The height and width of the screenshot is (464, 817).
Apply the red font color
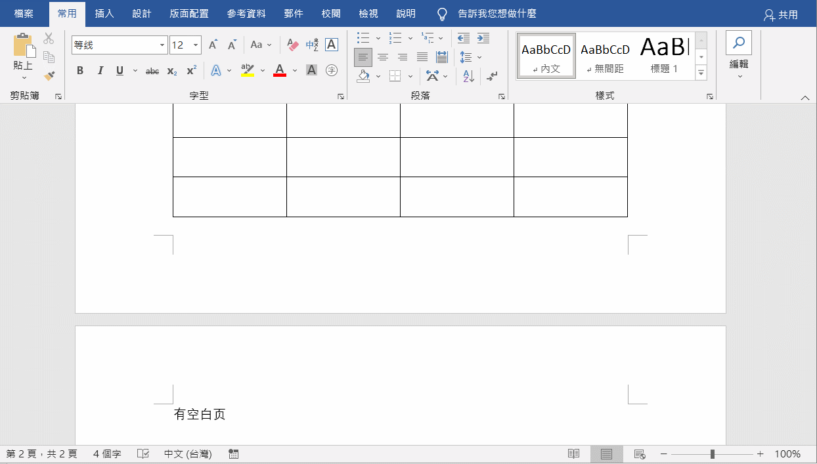[x=280, y=70]
